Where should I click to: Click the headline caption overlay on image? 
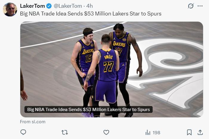click(x=89, y=109)
